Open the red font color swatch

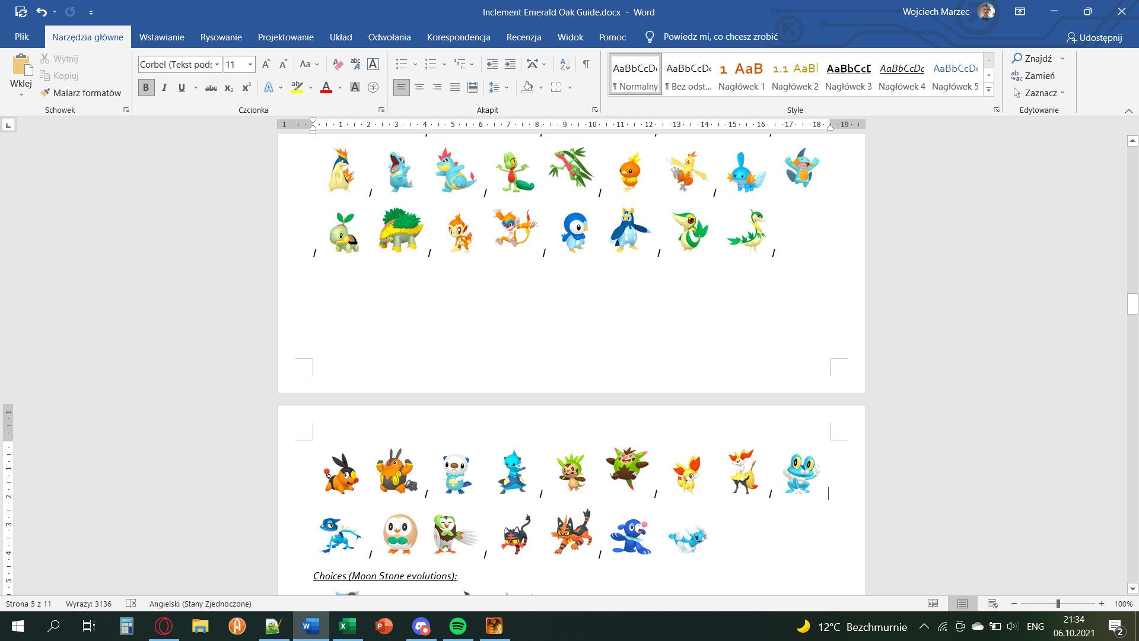tap(326, 87)
